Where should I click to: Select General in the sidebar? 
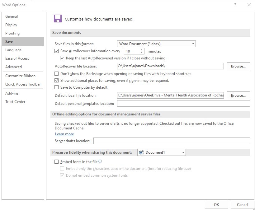click(x=12, y=16)
